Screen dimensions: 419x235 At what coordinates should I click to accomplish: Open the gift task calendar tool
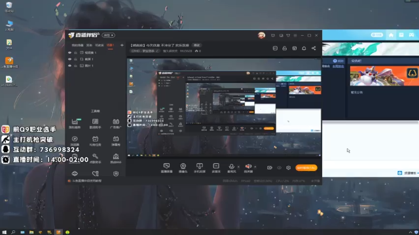(x=95, y=141)
